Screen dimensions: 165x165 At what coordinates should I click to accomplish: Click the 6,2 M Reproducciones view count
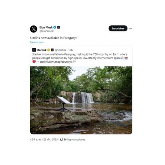(x=72, y=140)
